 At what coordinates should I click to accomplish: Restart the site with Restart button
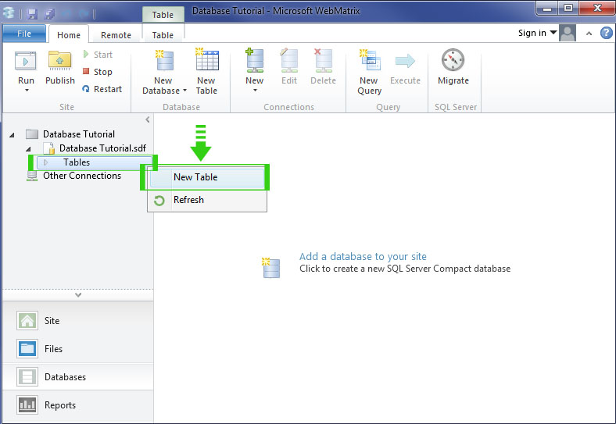click(102, 89)
